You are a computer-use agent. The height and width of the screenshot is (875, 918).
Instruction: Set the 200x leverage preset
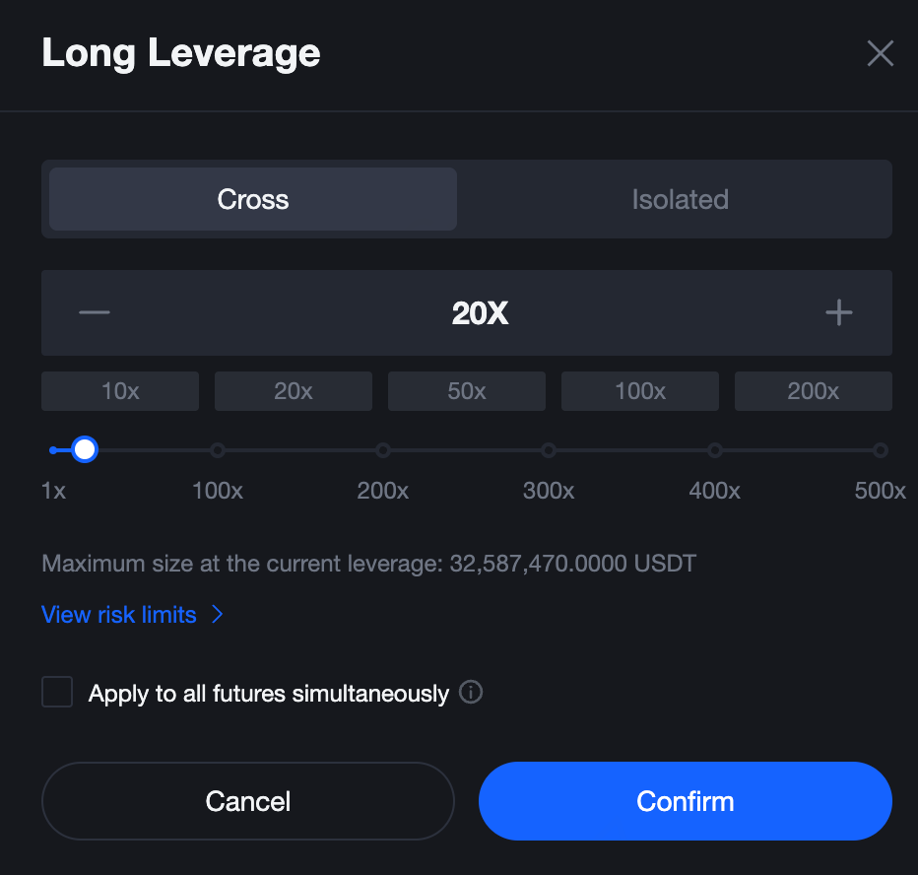click(x=814, y=391)
